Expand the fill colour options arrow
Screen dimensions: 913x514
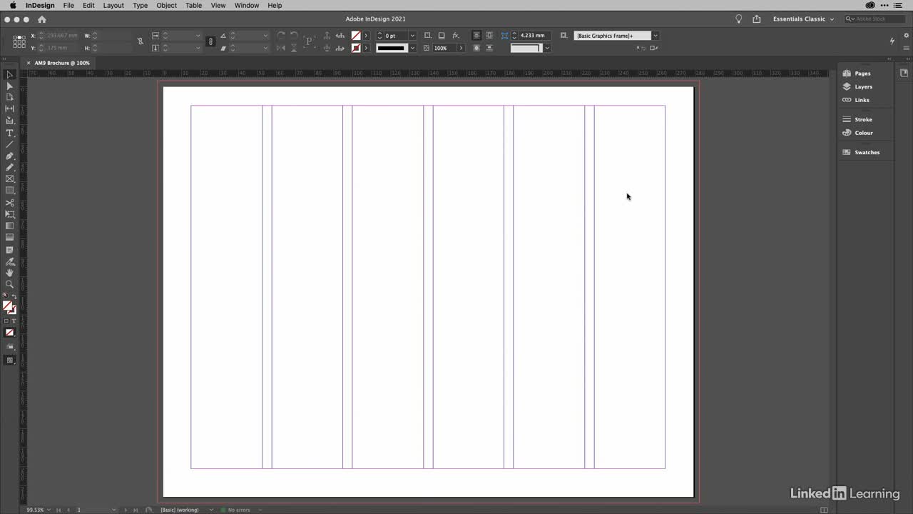tap(366, 36)
